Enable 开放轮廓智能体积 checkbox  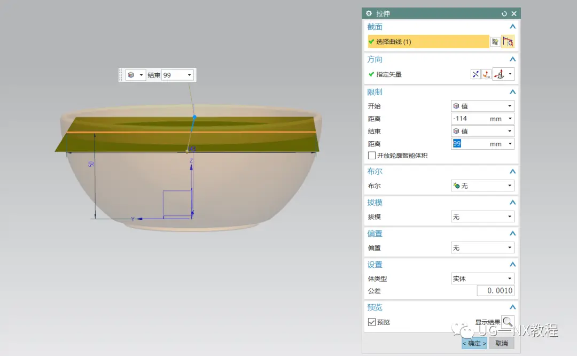(372, 156)
